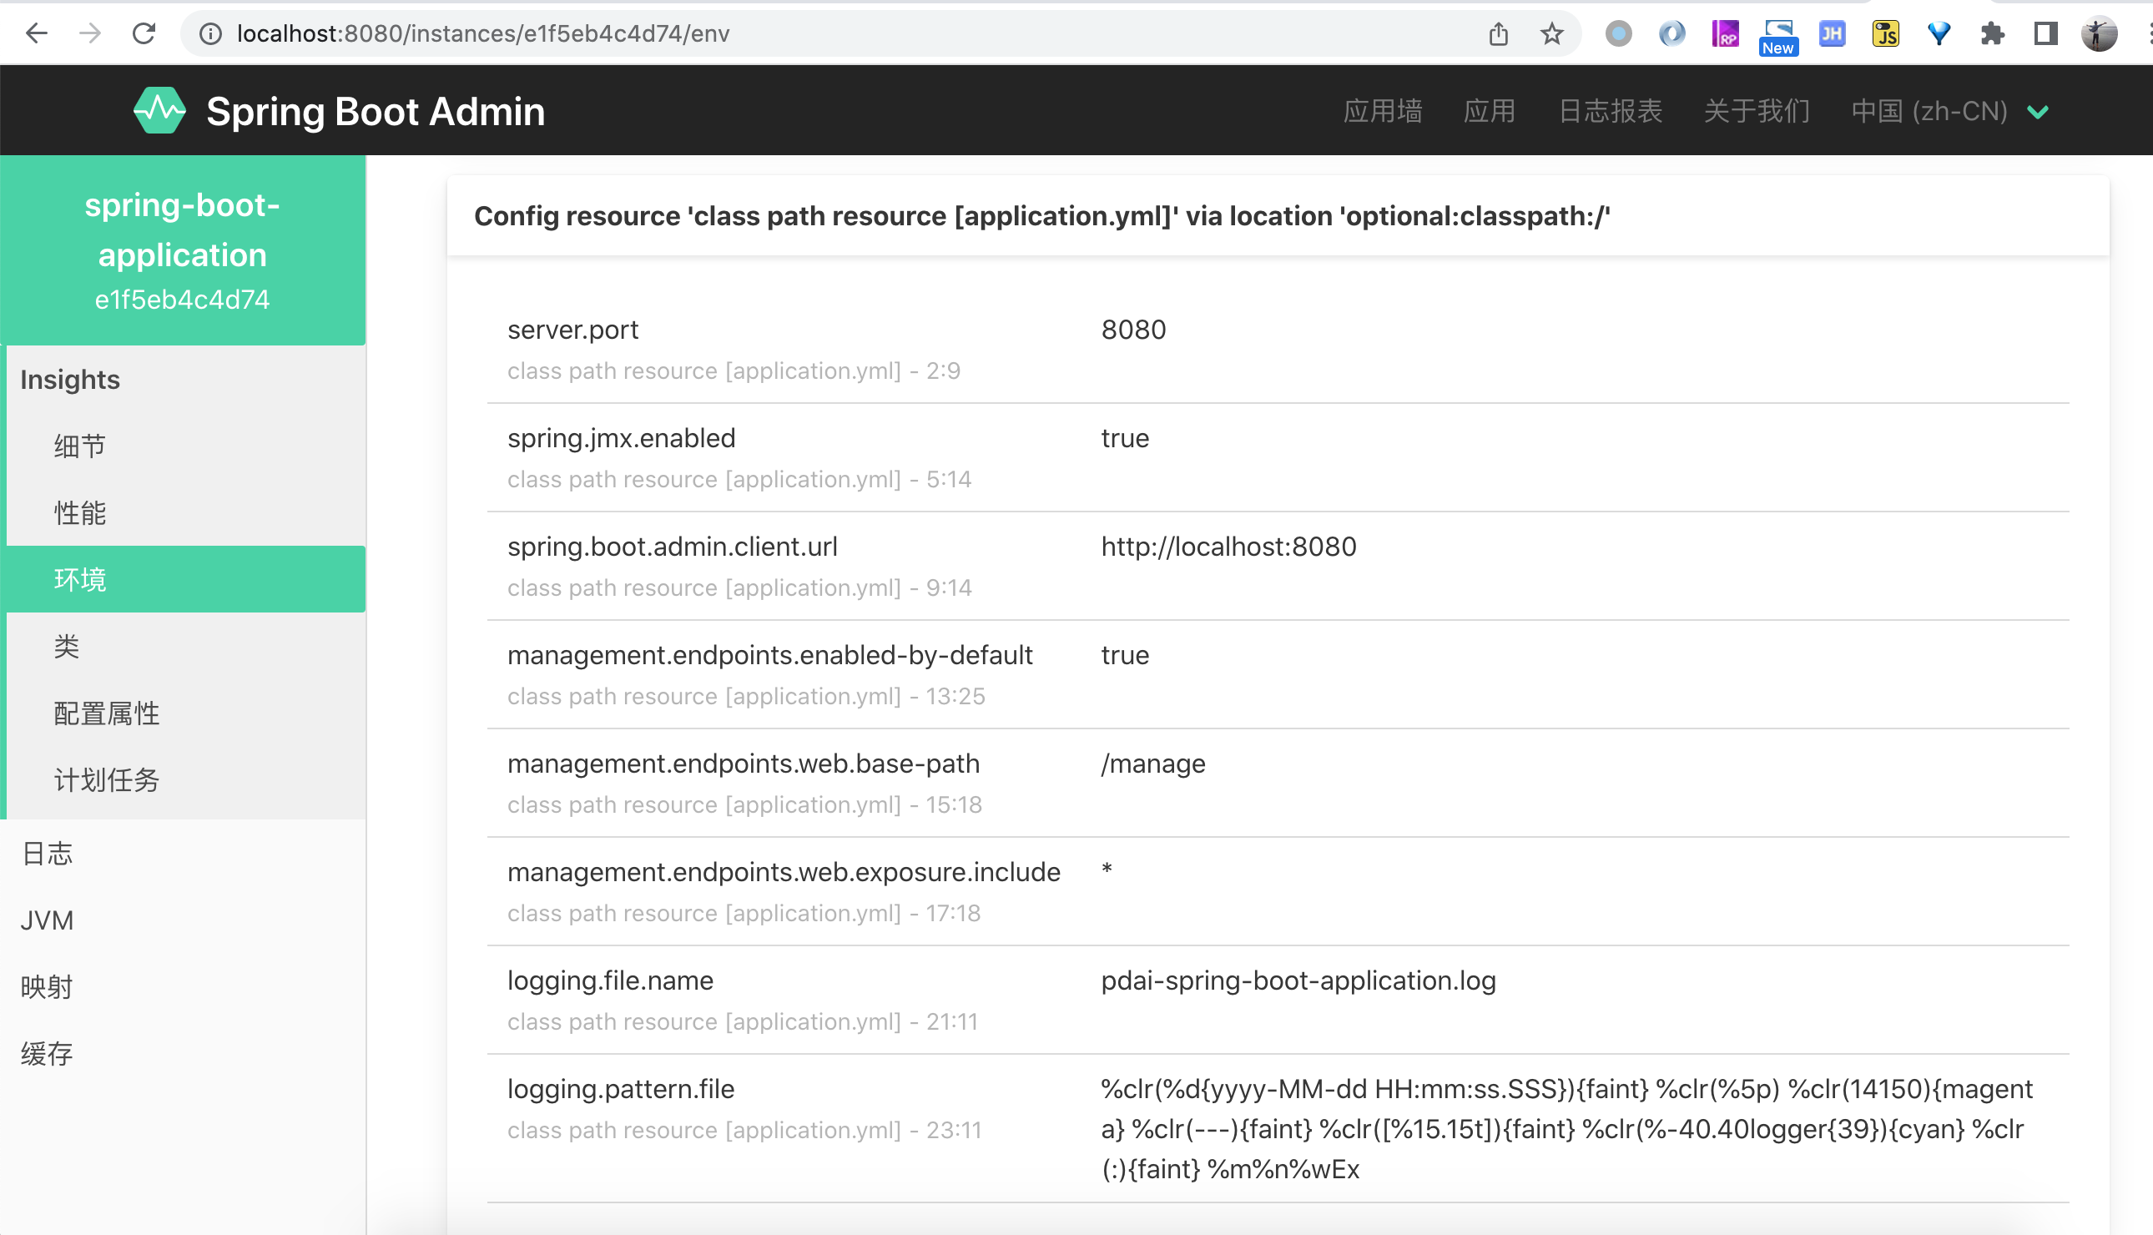The image size is (2153, 1235).
Task: Click the pdai-spring-boot-application.log value
Action: (x=1298, y=981)
